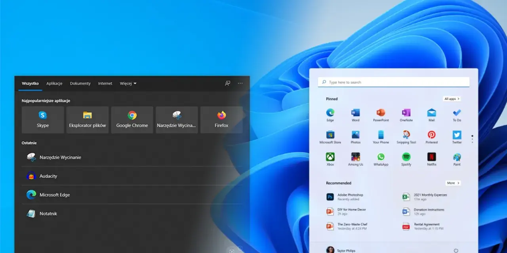Open the pinned Snipping Tool app

click(406, 137)
